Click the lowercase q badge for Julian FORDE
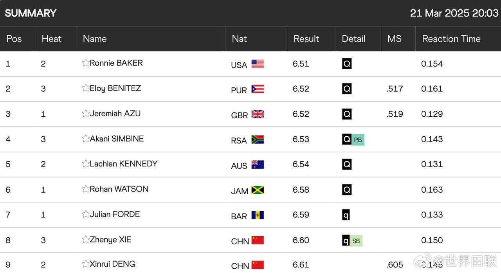Viewport: 501px width, 273px height. 346,215
